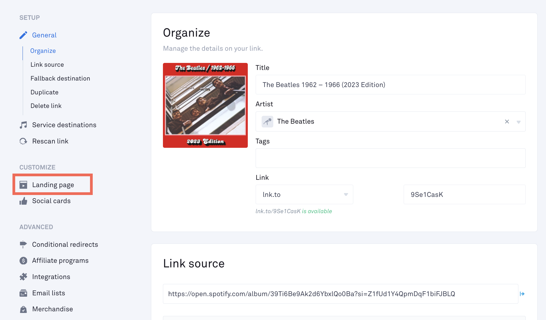Screen dimensions: 546x320
Task: Click the Affiliate programs dollar icon
Action: pyautogui.click(x=23, y=261)
